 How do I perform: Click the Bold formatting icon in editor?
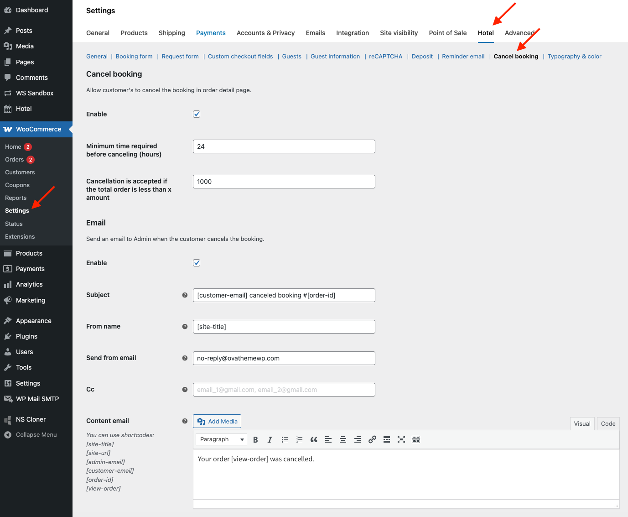255,439
